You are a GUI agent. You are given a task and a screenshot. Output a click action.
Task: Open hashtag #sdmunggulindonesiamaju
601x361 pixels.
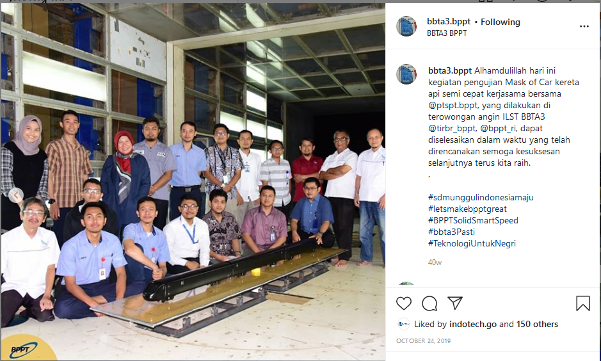click(x=481, y=197)
